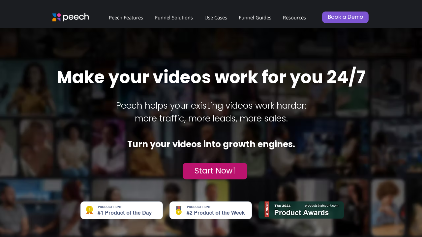Click the star medal icon for #2 Product
The width and height of the screenshot is (422, 237).
point(178,210)
